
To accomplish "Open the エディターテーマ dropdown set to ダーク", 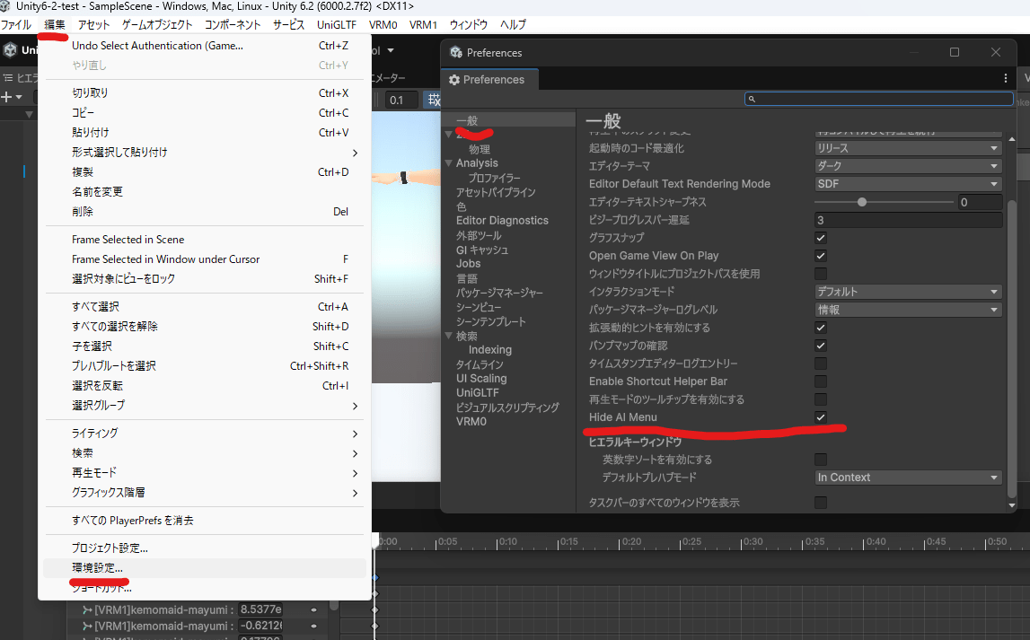I will point(907,166).
